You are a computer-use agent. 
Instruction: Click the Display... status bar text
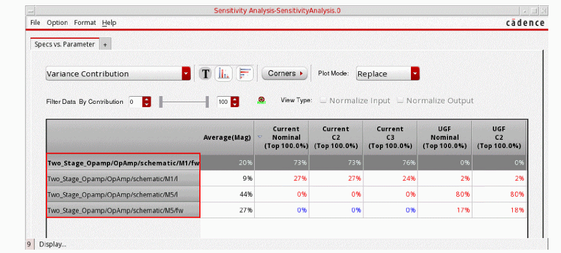pyautogui.click(x=53, y=244)
